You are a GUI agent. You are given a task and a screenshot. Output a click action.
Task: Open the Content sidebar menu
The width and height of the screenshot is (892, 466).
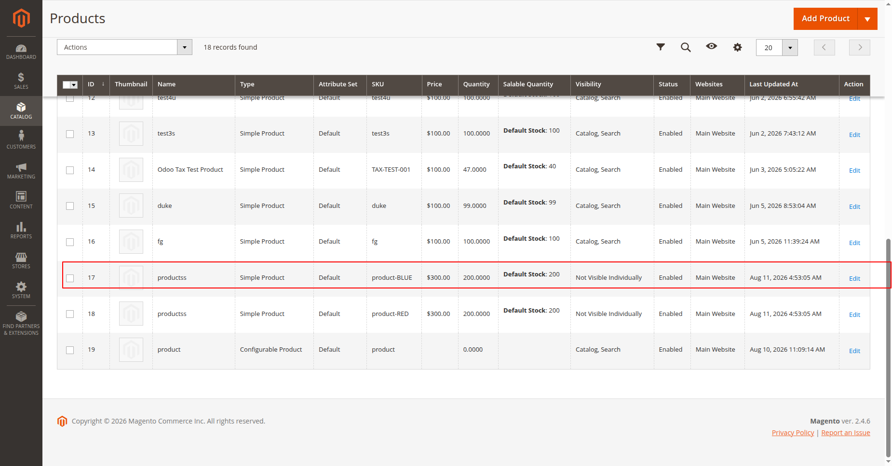pos(21,200)
